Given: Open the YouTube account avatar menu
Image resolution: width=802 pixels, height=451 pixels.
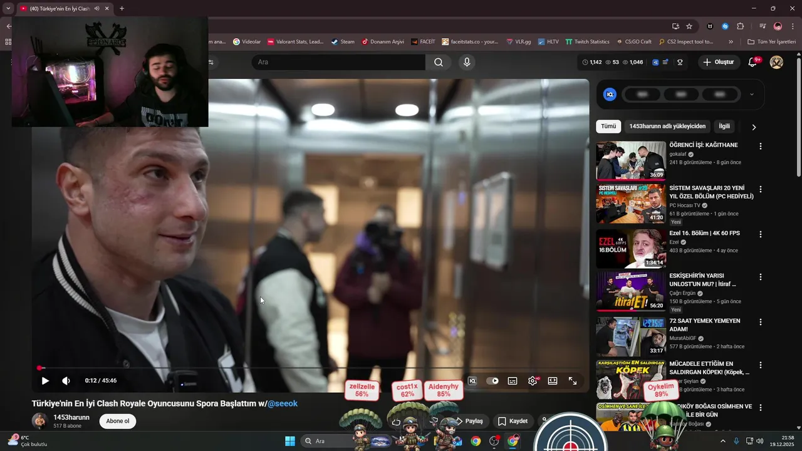Looking at the screenshot, I should (x=776, y=62).
